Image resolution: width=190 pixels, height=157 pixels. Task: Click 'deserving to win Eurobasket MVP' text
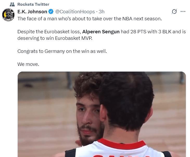(x=55, y=38)
